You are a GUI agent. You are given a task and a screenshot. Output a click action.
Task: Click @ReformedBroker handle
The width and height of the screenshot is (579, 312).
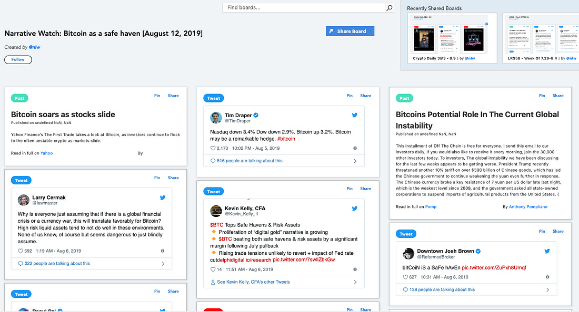436,257
